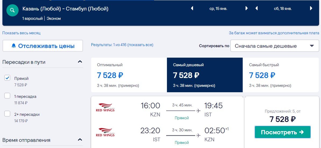This screenshot has height=148, width=321.
Task: Go to next departure date arrow
Action: click(247, 8)
